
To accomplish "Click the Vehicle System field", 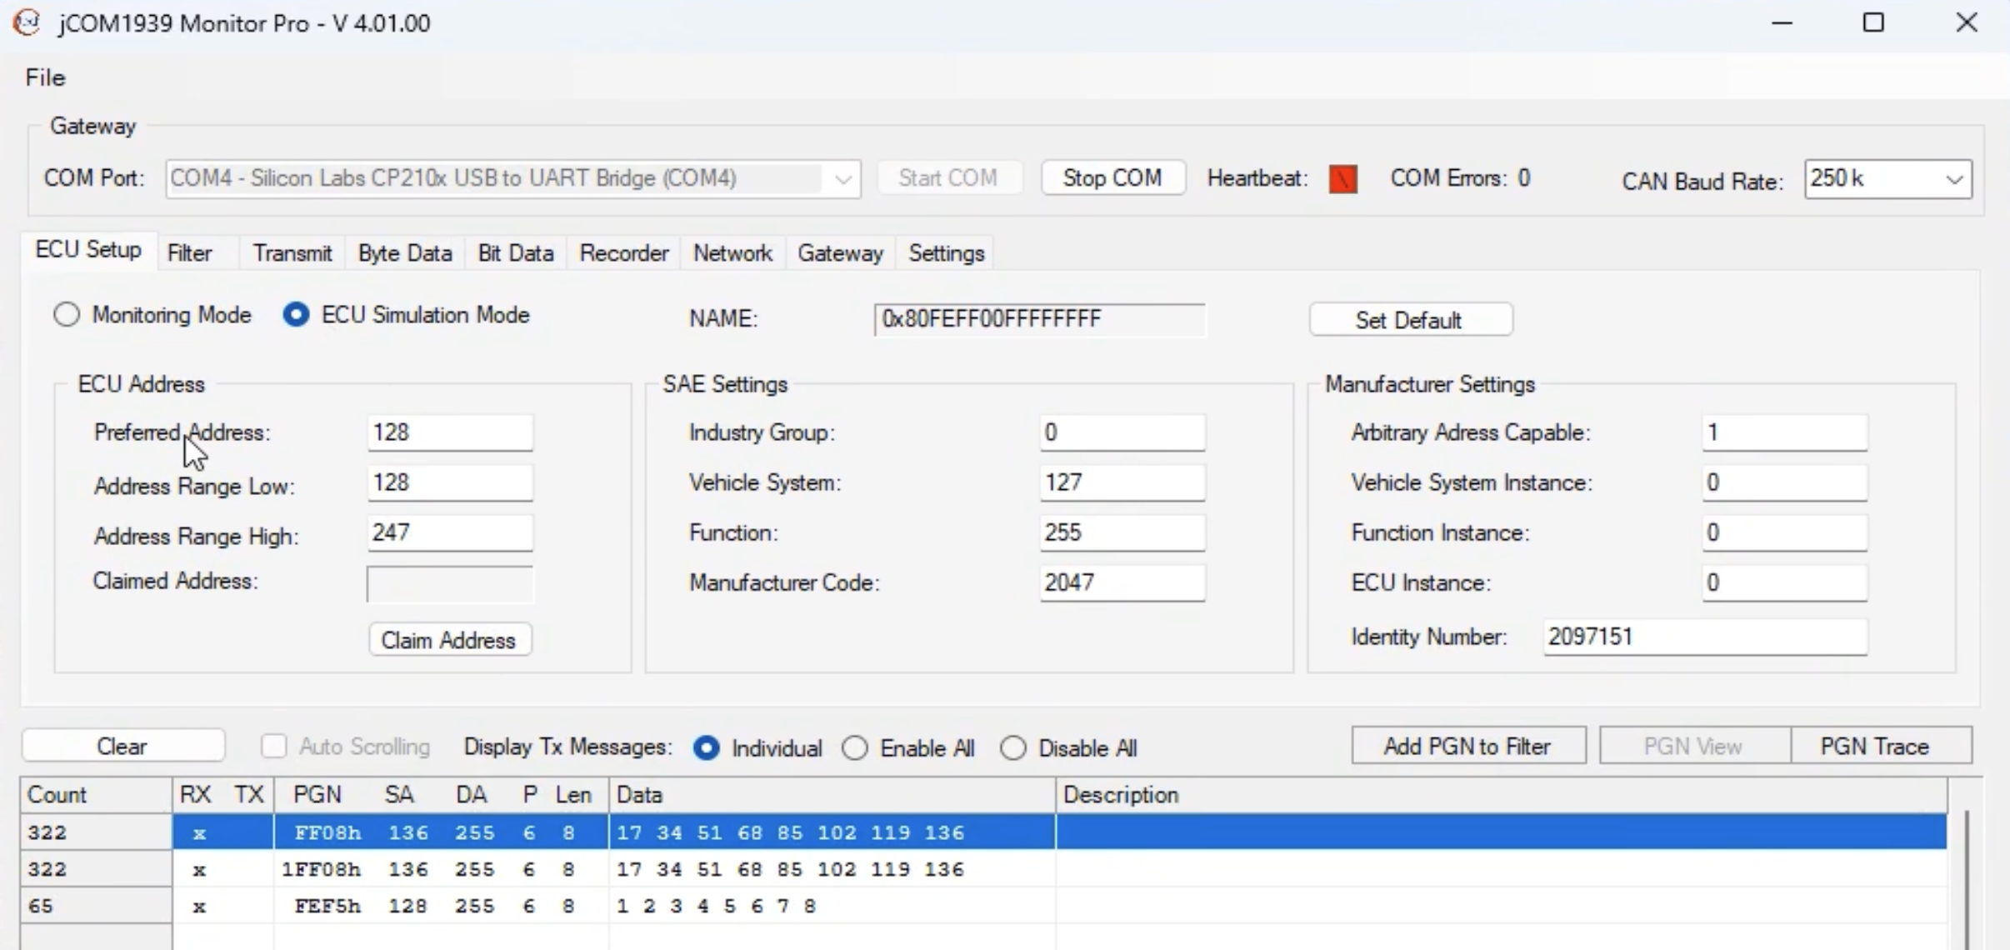I will [1122, 482].
